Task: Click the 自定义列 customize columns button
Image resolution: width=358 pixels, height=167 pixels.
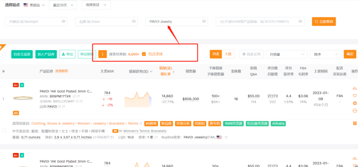Action: click(x=251, y=54)
